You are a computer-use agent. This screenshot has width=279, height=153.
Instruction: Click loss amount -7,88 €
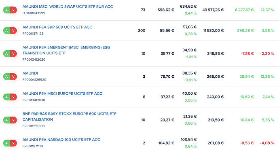pos(247,53)
